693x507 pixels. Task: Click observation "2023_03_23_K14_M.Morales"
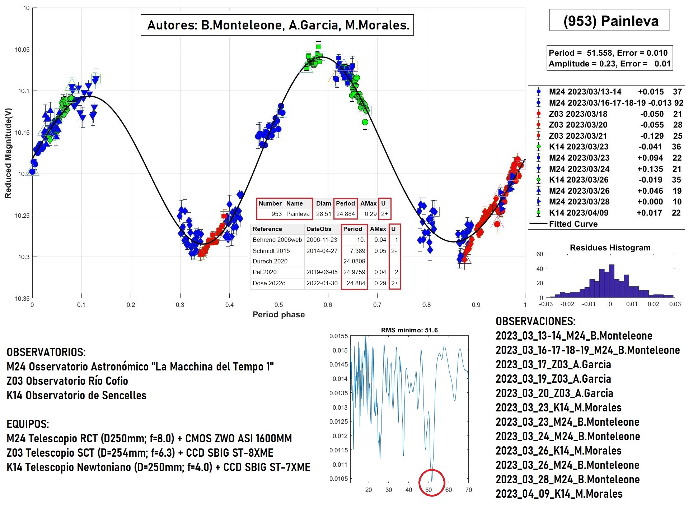pos(558,407)
